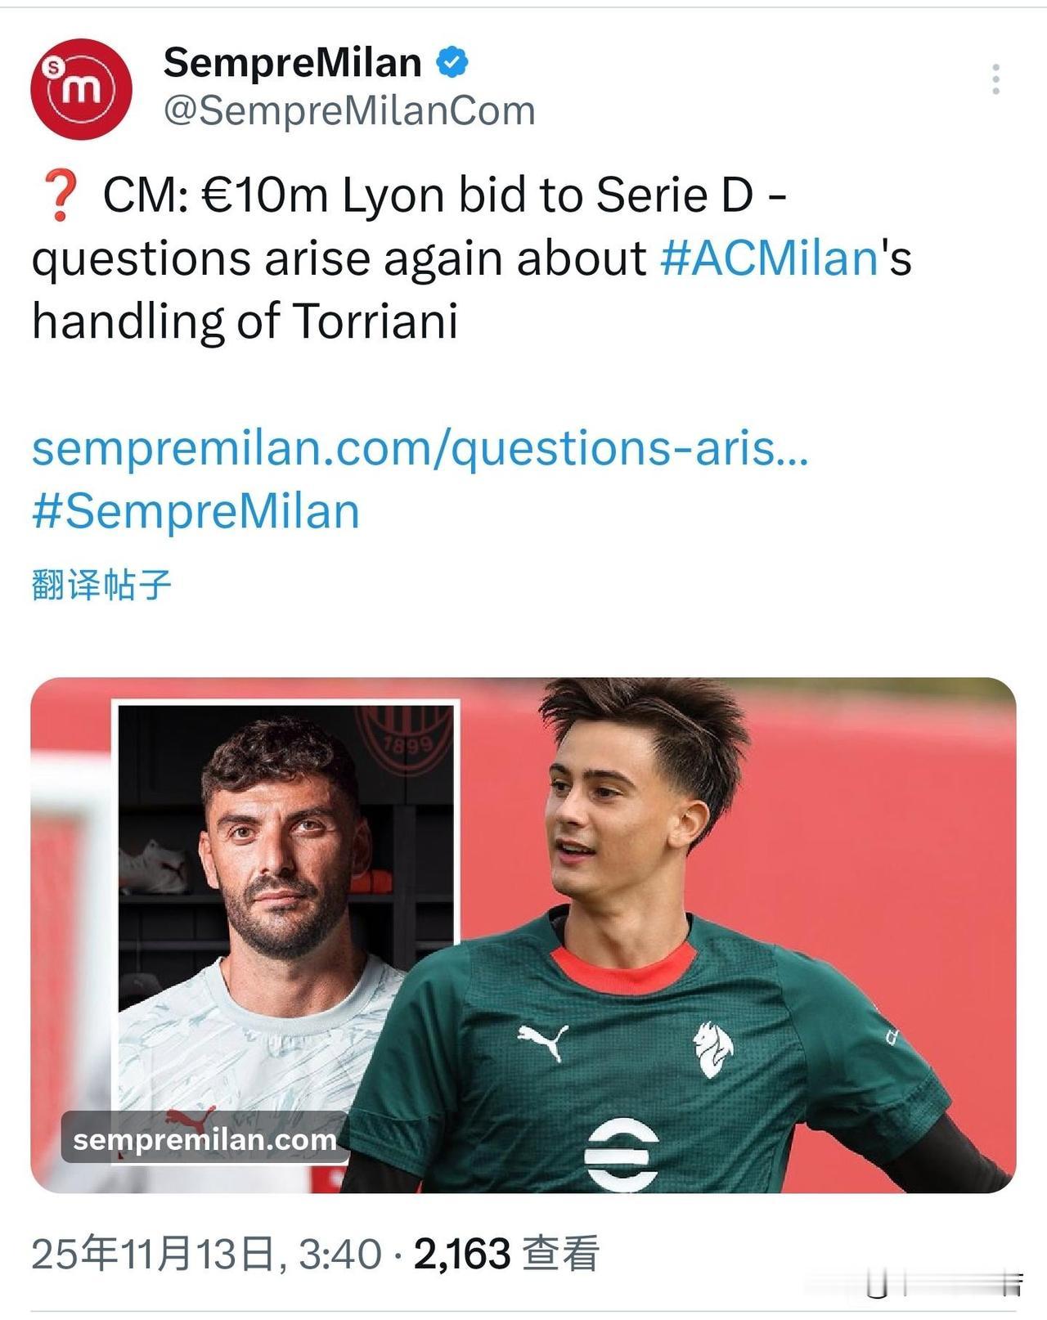
Task: Click the sempremilan.com label on the image
Action: (204, 1138)
